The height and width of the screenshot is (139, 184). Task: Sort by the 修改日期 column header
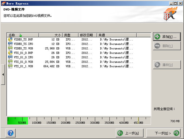pos(88,35)
